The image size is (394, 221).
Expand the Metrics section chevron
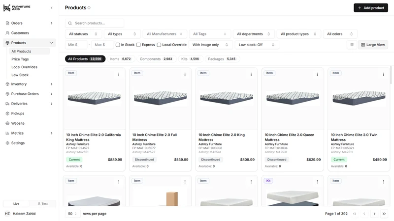(52, 133)
